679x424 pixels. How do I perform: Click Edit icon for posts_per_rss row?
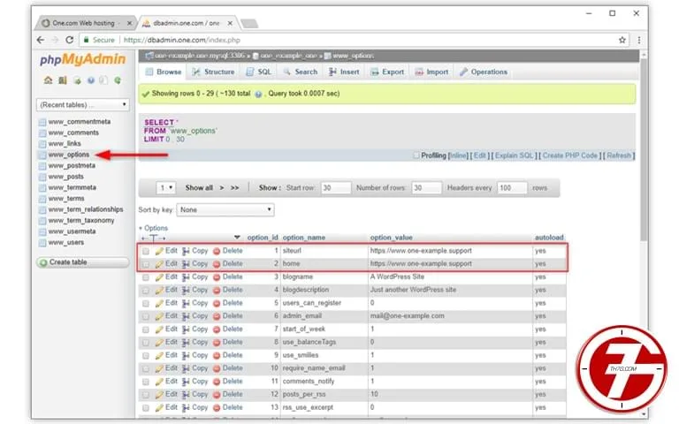(x=159, y=395)
